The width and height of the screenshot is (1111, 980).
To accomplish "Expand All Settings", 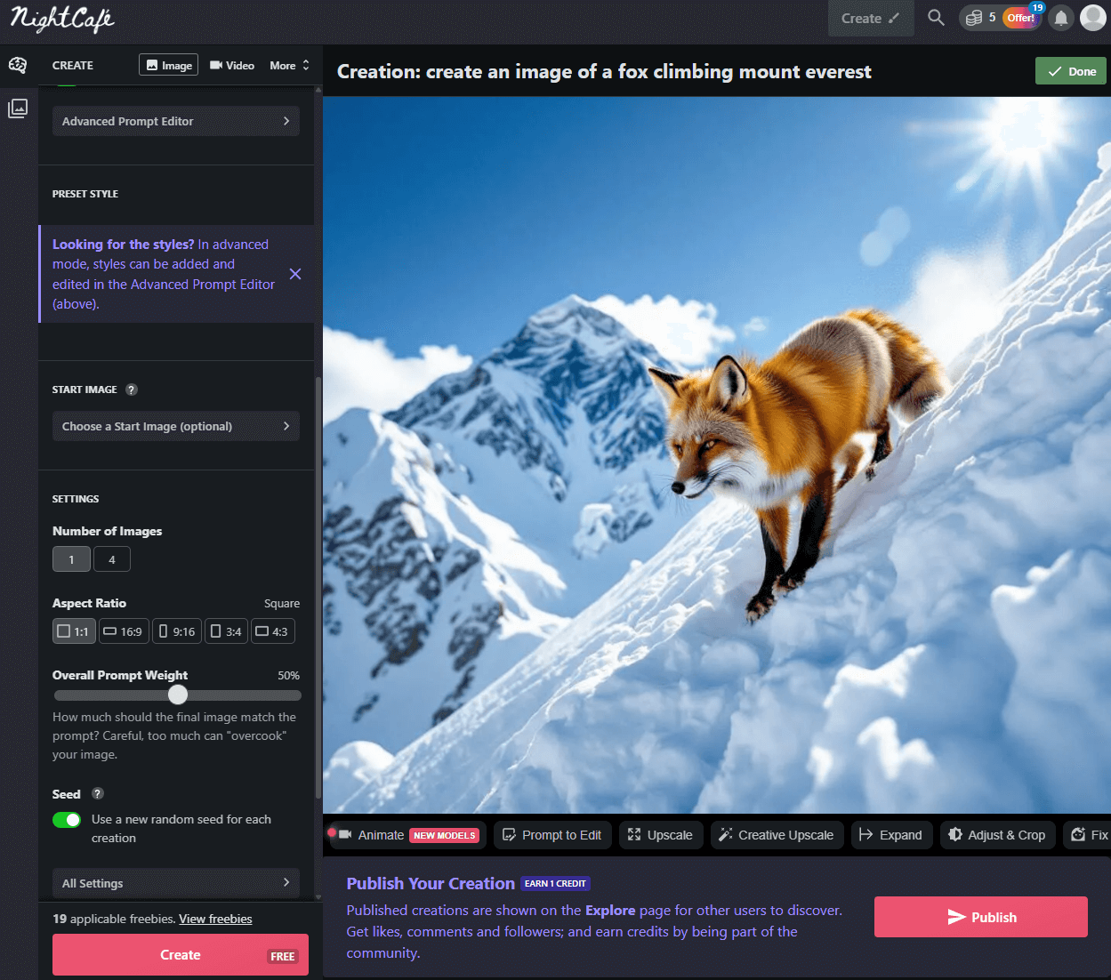I will pyautogui.click(x=175, y=883).
